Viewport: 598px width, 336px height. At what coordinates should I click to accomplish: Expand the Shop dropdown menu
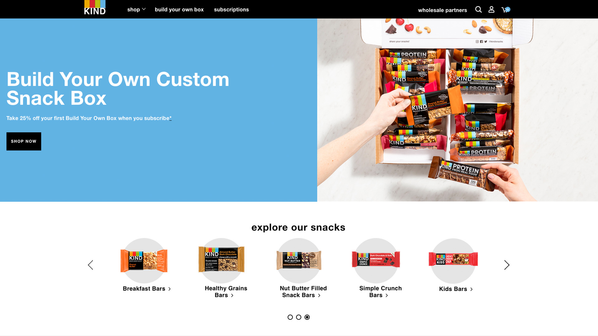coord(135,9)
